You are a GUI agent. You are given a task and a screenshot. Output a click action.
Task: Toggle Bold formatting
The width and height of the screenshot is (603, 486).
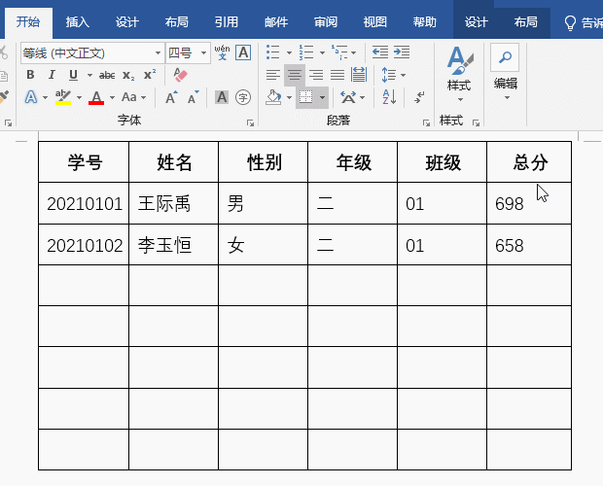tap(30, 75)
